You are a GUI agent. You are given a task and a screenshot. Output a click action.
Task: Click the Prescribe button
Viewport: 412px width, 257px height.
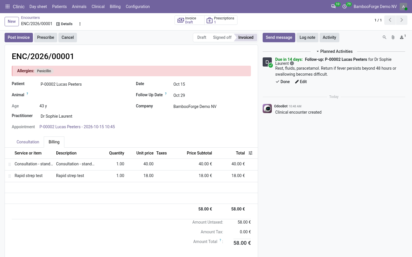pyautogui.click(x=45, y=37)
